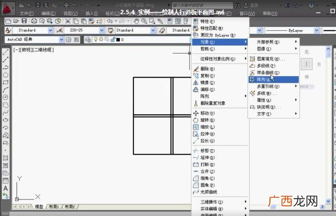Choose 图案填充 menu entry
The height and width of the screenshot is (216, 336).
point(274,59)
